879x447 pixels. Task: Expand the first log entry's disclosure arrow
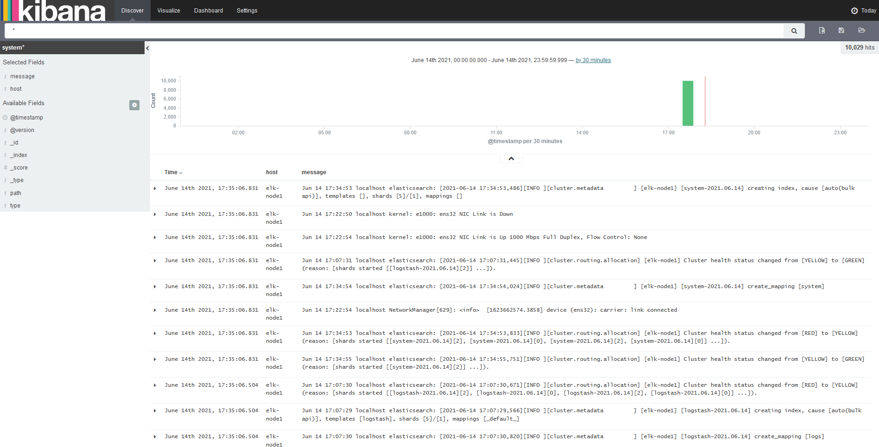[155, 189]
